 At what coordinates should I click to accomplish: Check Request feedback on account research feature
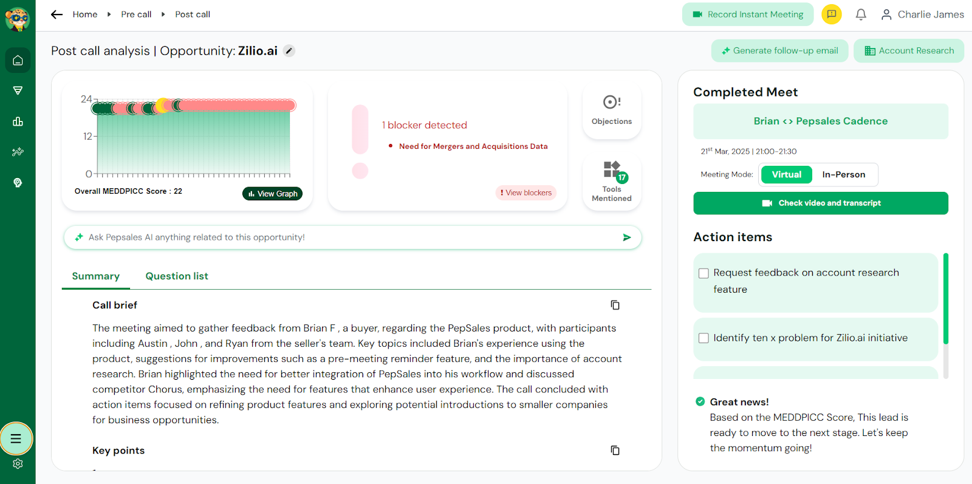coord(703,273)
